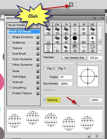Enable the Flip Y checkbox

coord(56,69)
